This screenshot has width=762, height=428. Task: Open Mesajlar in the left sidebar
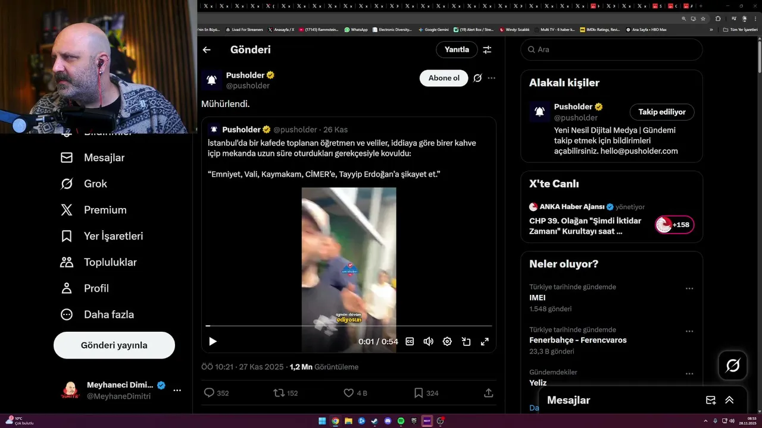point(92,158)
